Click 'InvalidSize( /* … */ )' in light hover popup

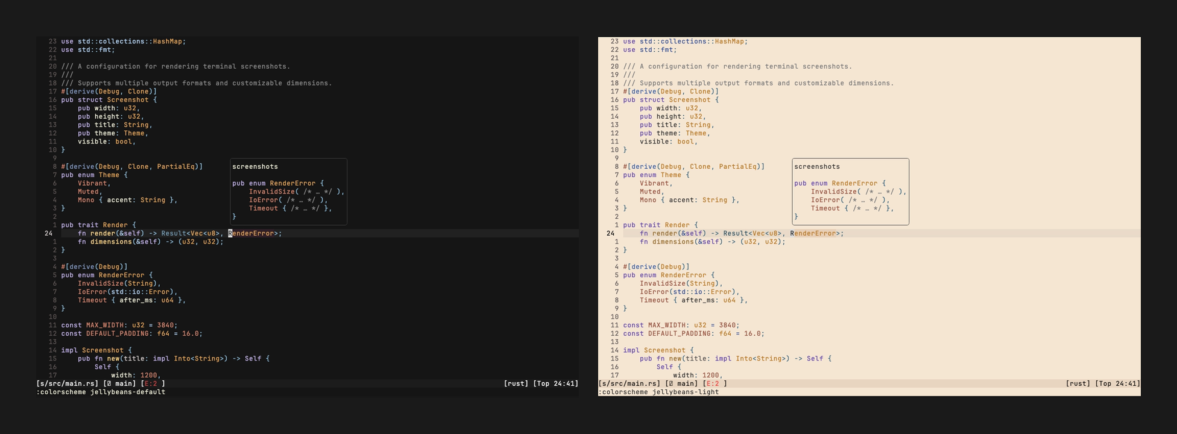857,192
